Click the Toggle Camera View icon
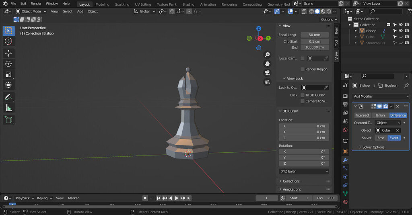The height and width of the screenshot is (215, 412). coord(267,73)
